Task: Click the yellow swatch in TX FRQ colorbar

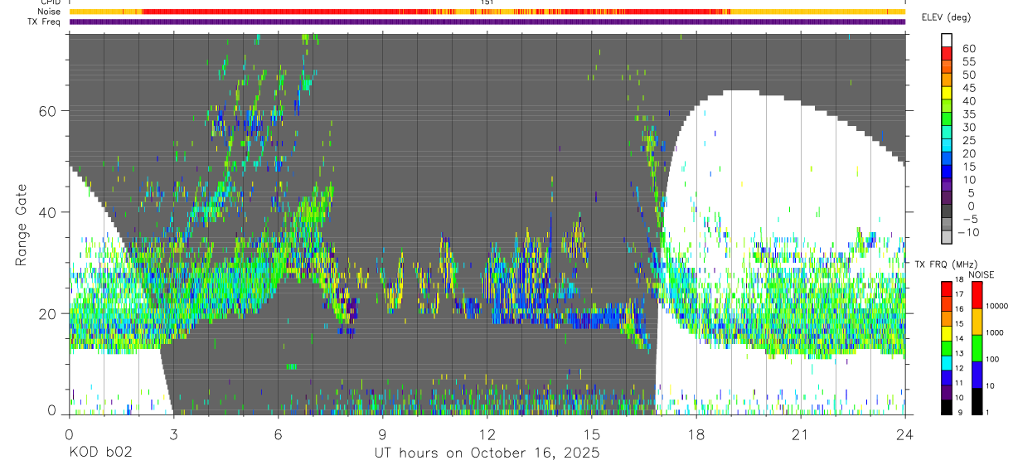Action: 947,333
